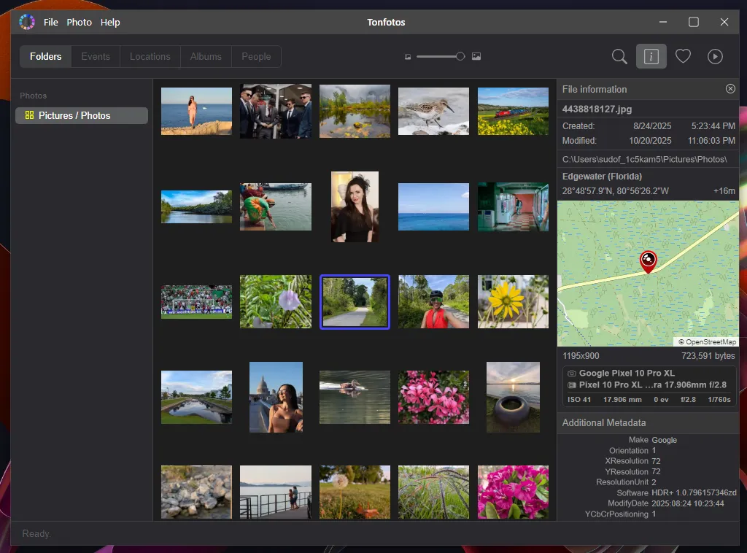Switch to the People tab
Viewport: 747px width, 553px height.
pos(255,56)
